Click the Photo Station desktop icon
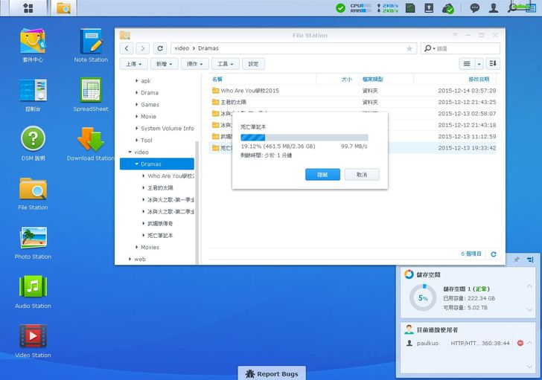542x380 pixels. [x=33, y=238]
